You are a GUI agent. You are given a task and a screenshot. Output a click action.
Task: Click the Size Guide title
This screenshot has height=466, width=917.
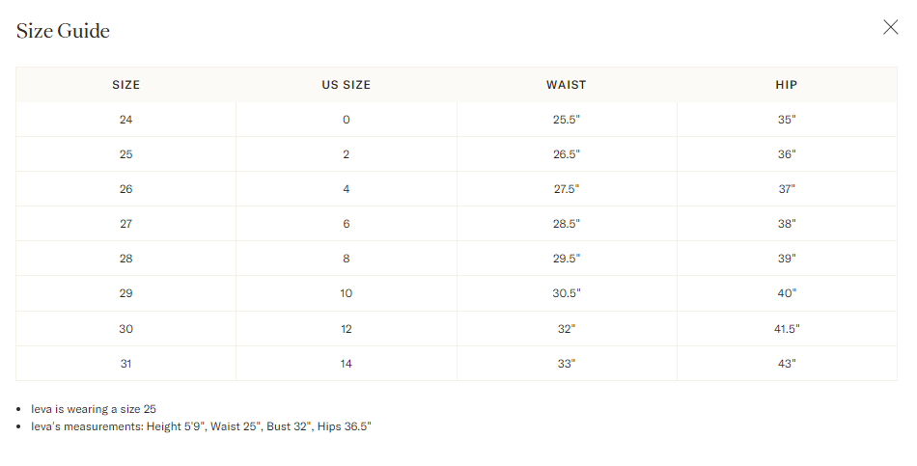(x=63, y=31)
